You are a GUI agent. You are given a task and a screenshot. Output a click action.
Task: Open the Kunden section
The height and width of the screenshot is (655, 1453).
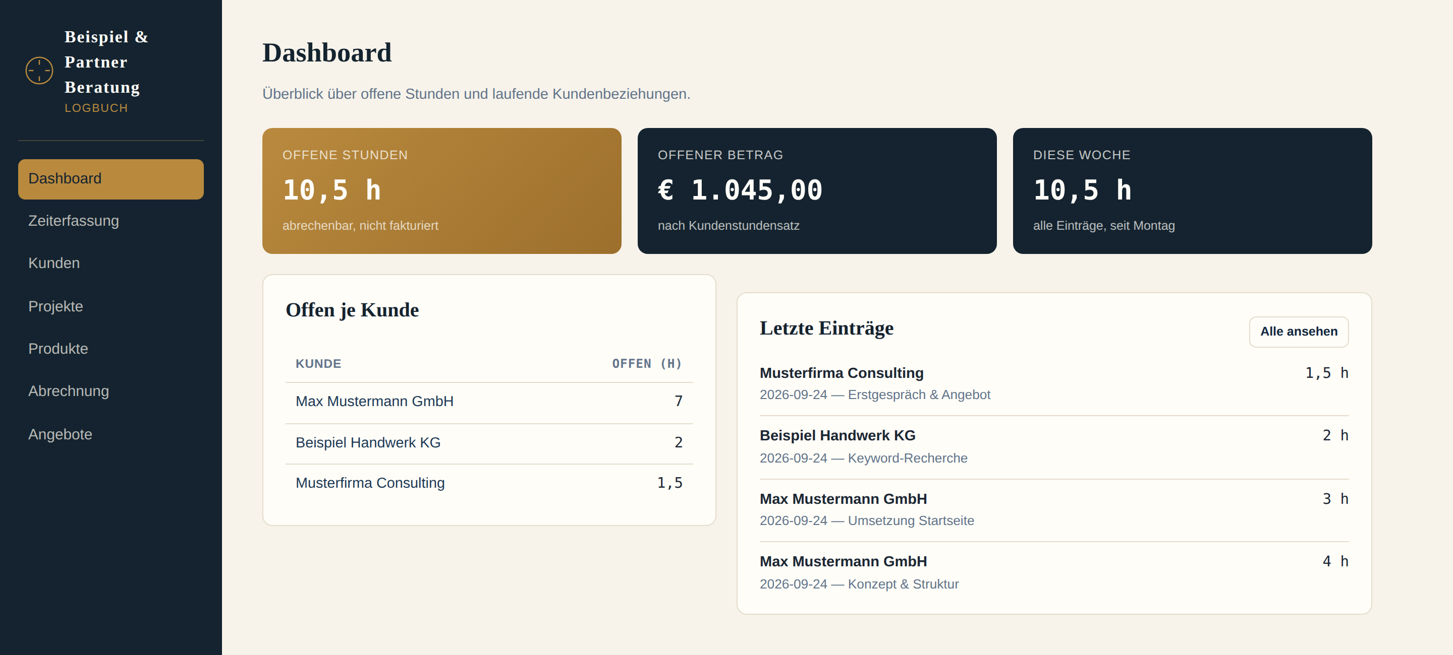pos(110,263)
